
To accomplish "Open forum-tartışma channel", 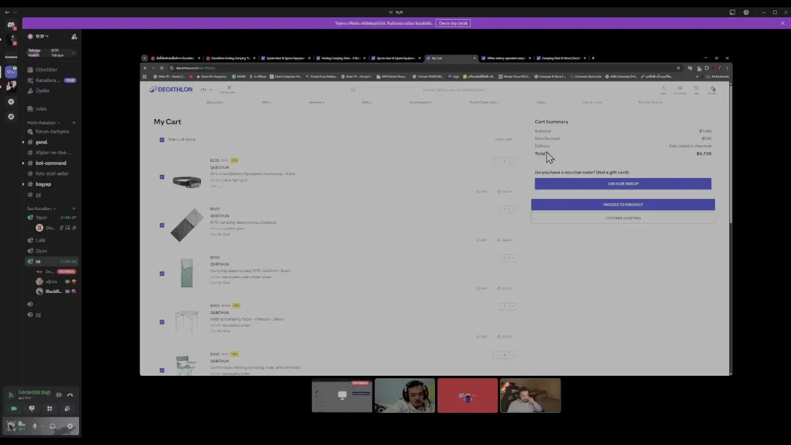I will pyautogui.click(x=52, y=132).
